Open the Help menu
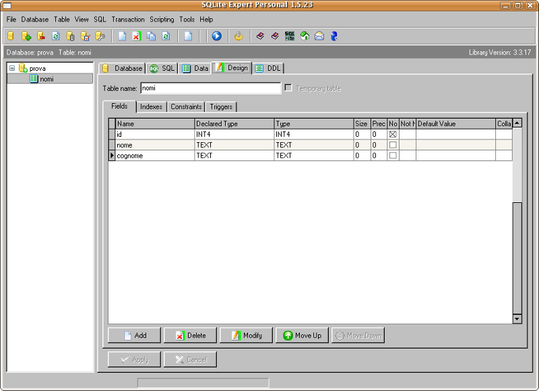Screen dimensions: 539x391 coord(206,20)
